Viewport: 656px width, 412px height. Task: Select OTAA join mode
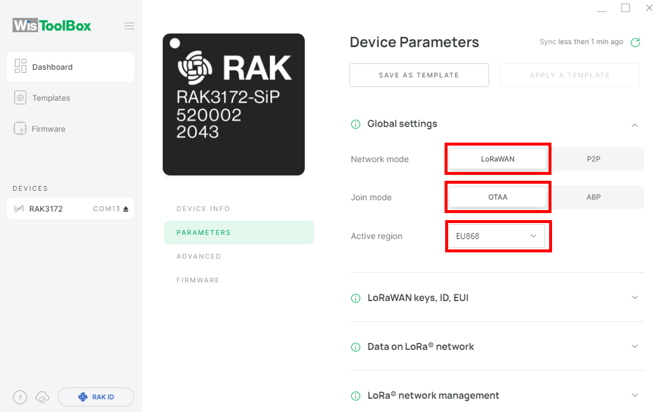click(x=497, y=197)
